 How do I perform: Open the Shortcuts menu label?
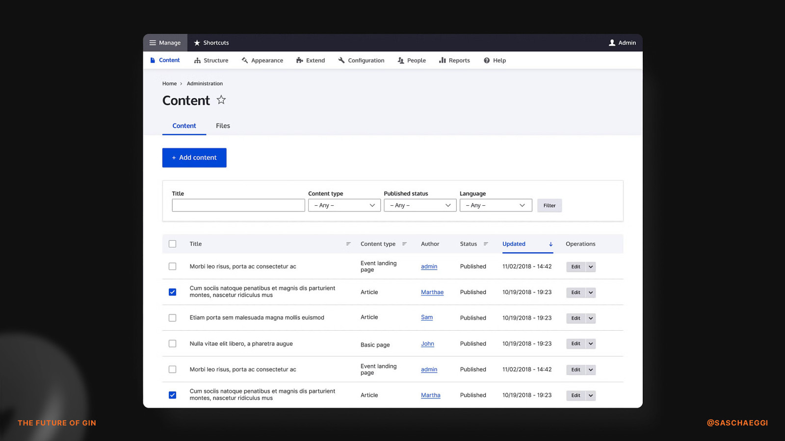216,43
